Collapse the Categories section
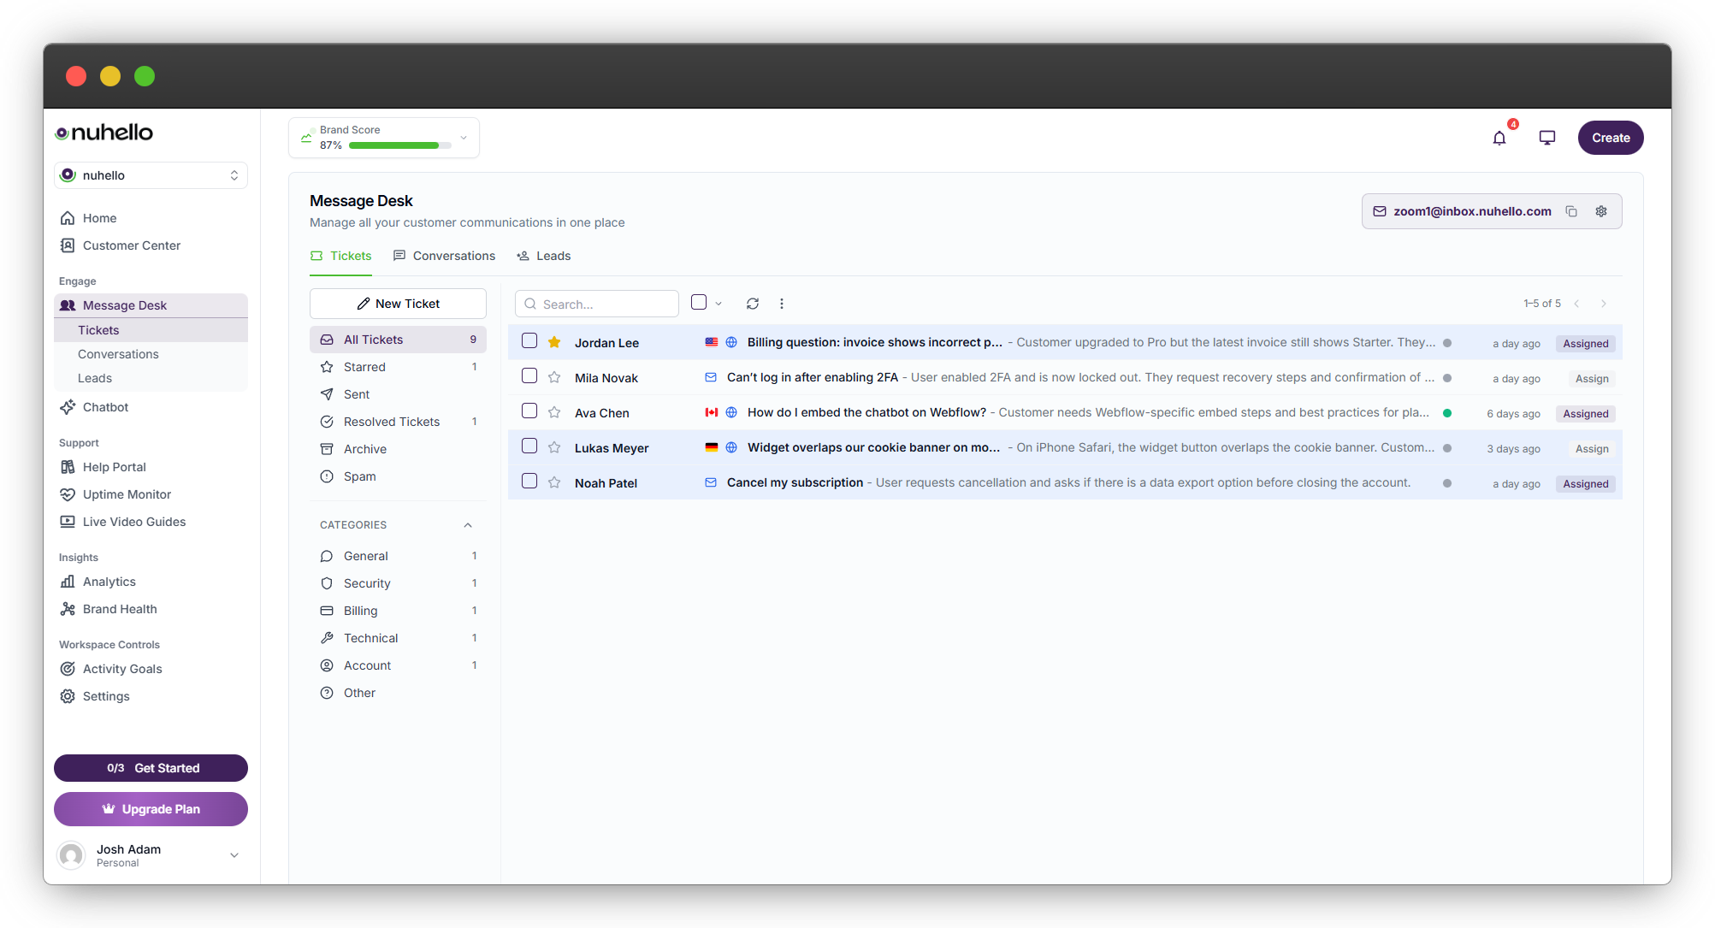1715x928 pixels. coord(468,525)
